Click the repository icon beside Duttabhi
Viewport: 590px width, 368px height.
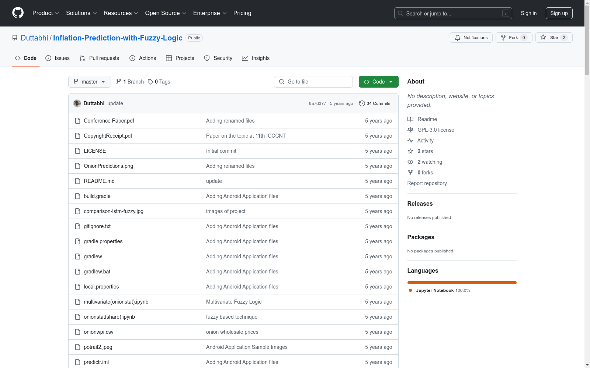(x=15, y=38)
